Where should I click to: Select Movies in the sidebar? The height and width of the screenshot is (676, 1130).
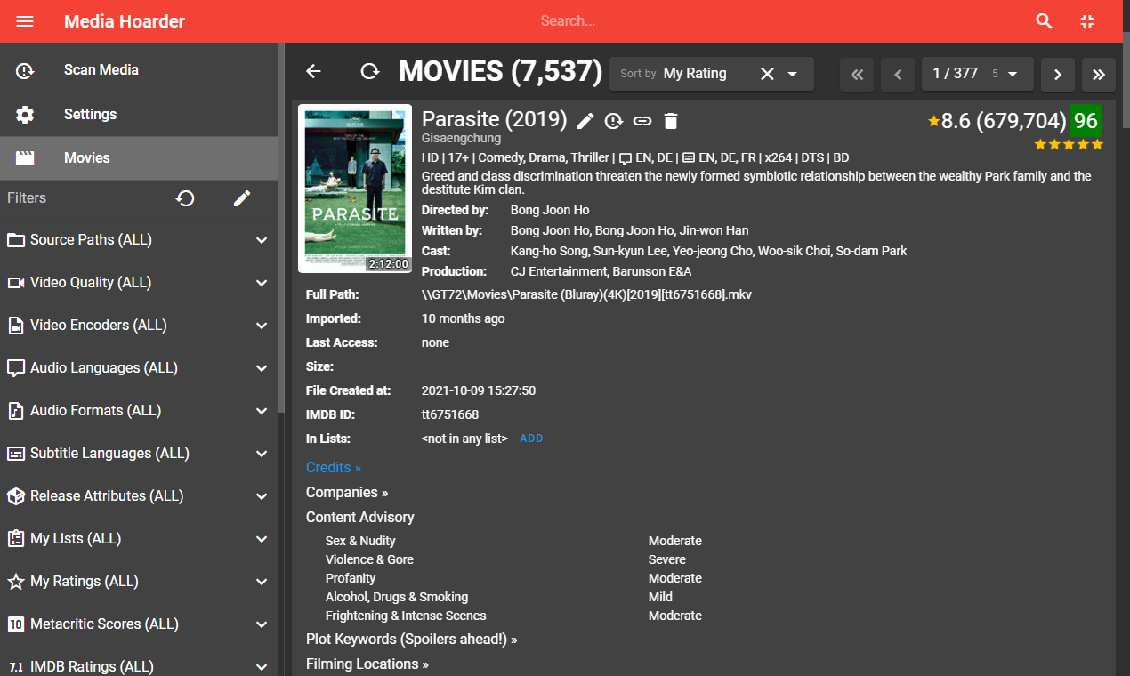(139, 158)
